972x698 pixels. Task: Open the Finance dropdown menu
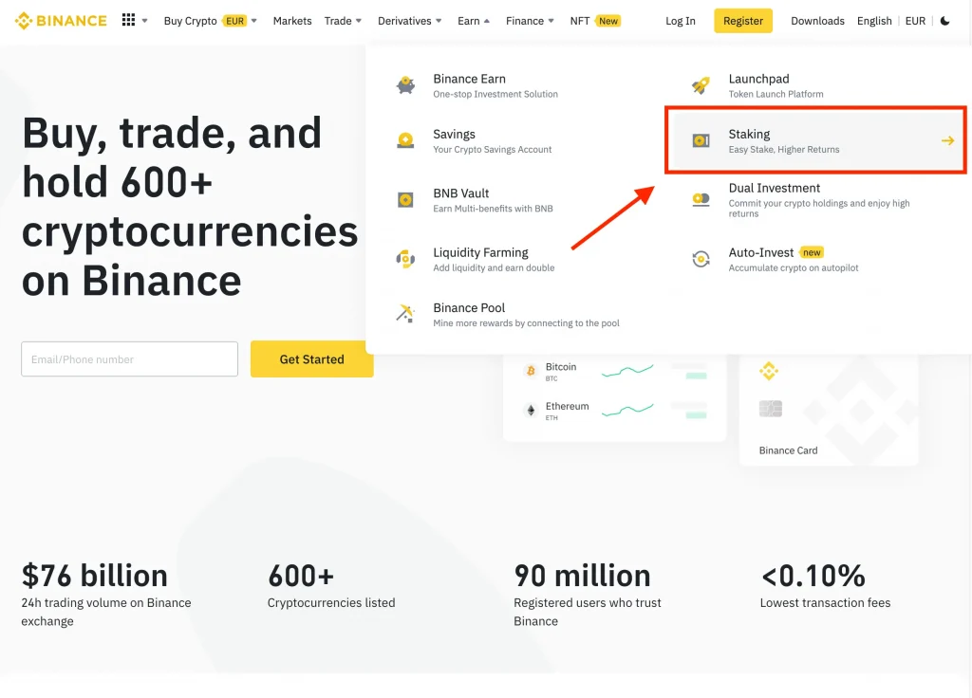(x=531, y=21)
